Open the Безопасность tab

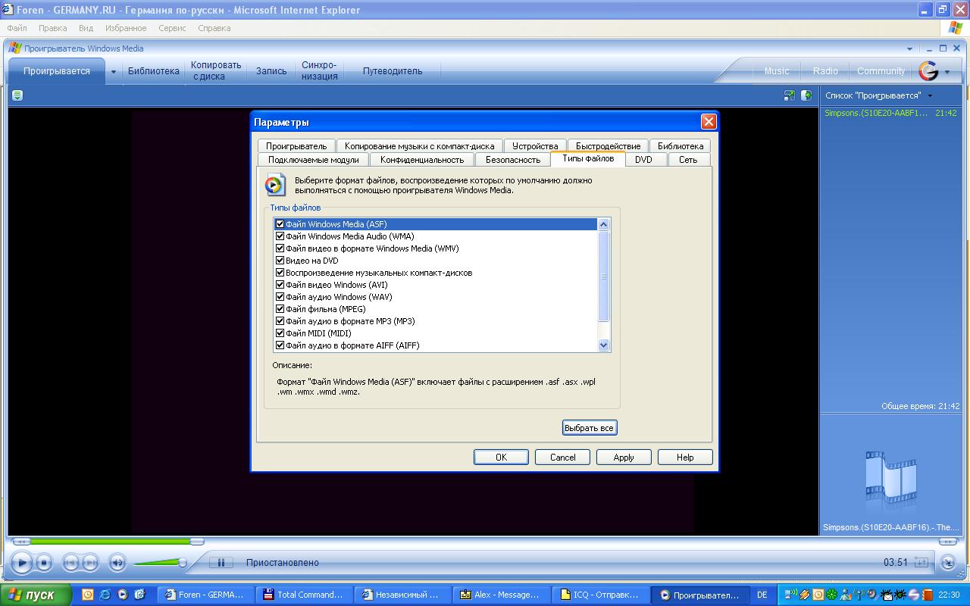(x=513, y=160)
